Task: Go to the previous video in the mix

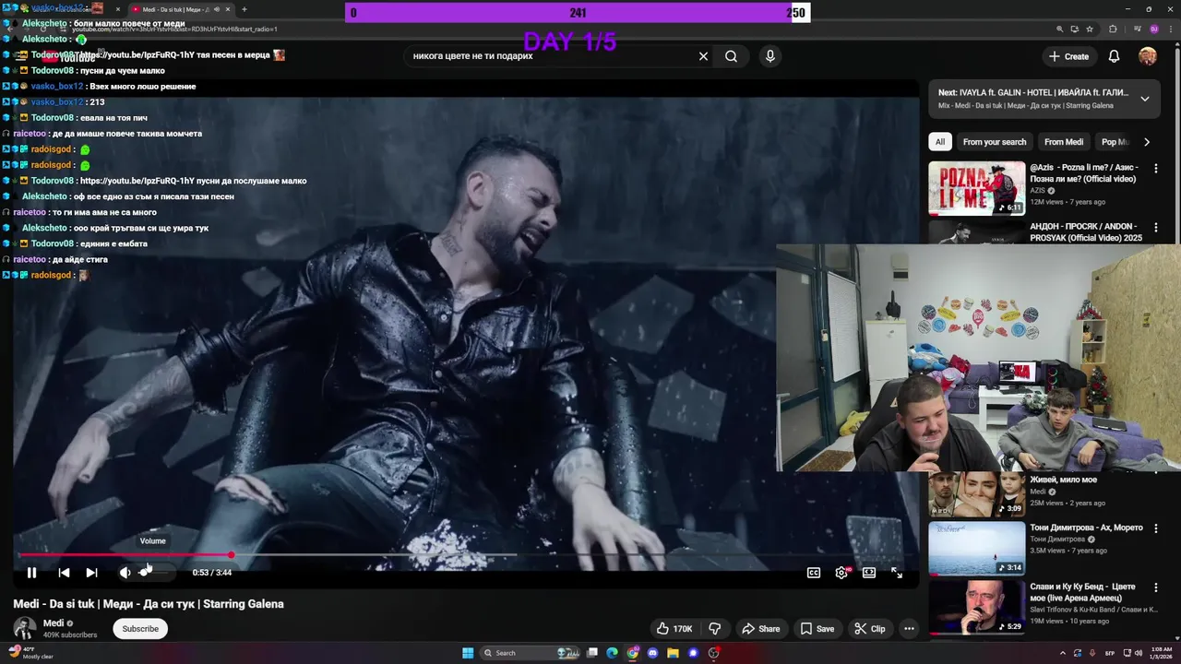Action: tap(64, 573)
